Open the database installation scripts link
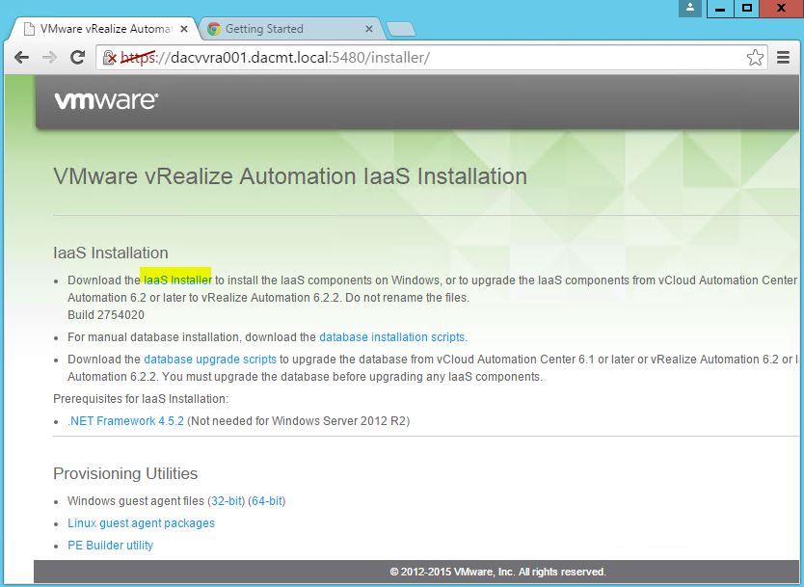 click(392, 336)
